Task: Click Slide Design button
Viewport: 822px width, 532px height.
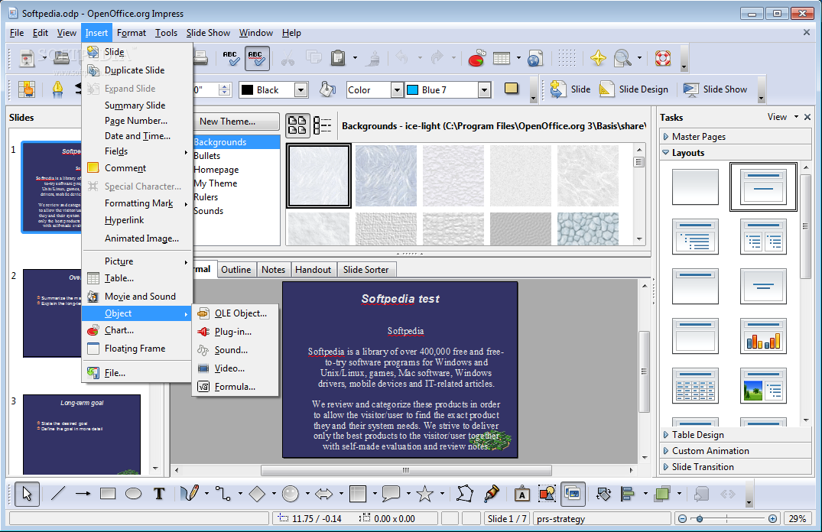Action: pos(635,89)
